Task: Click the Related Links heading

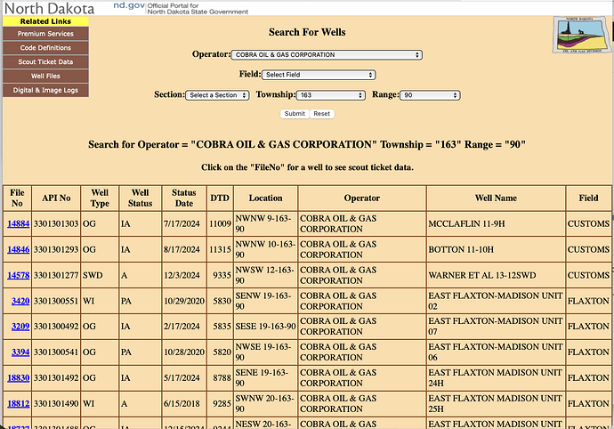Action: coord(45,21)
